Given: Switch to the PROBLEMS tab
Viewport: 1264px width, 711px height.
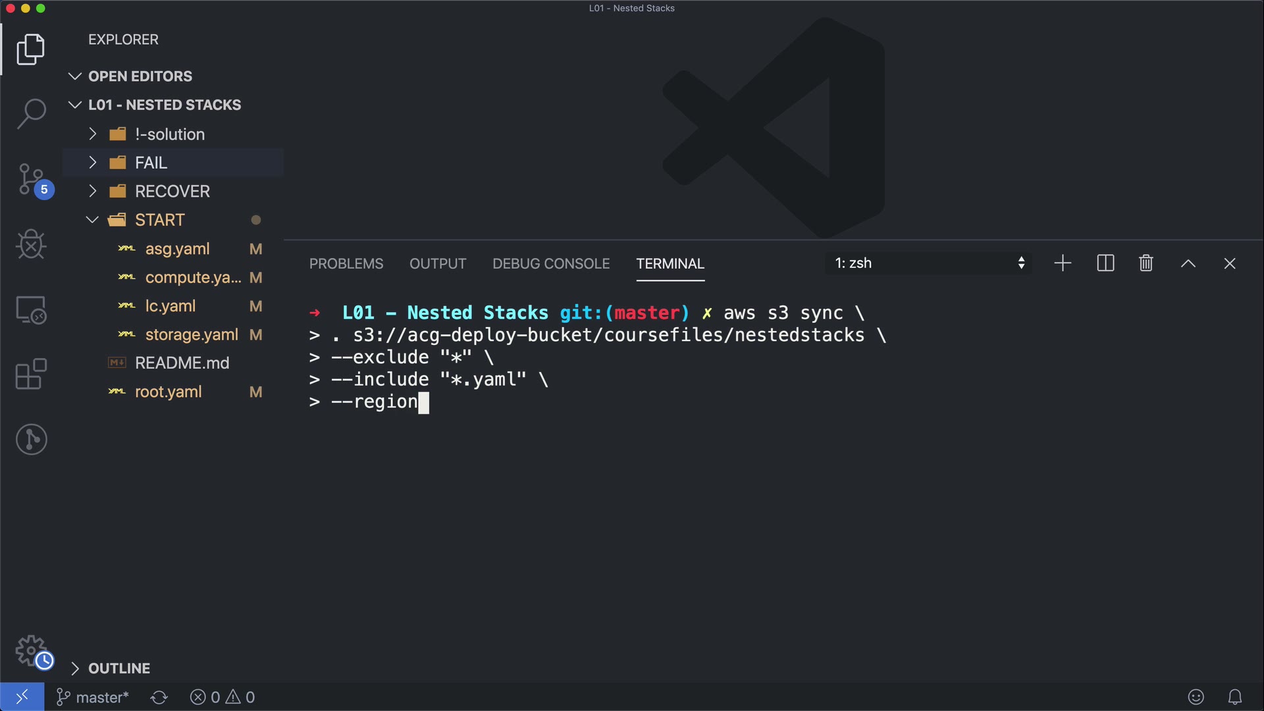Looking at the screenshot, I should pos(346,263).
